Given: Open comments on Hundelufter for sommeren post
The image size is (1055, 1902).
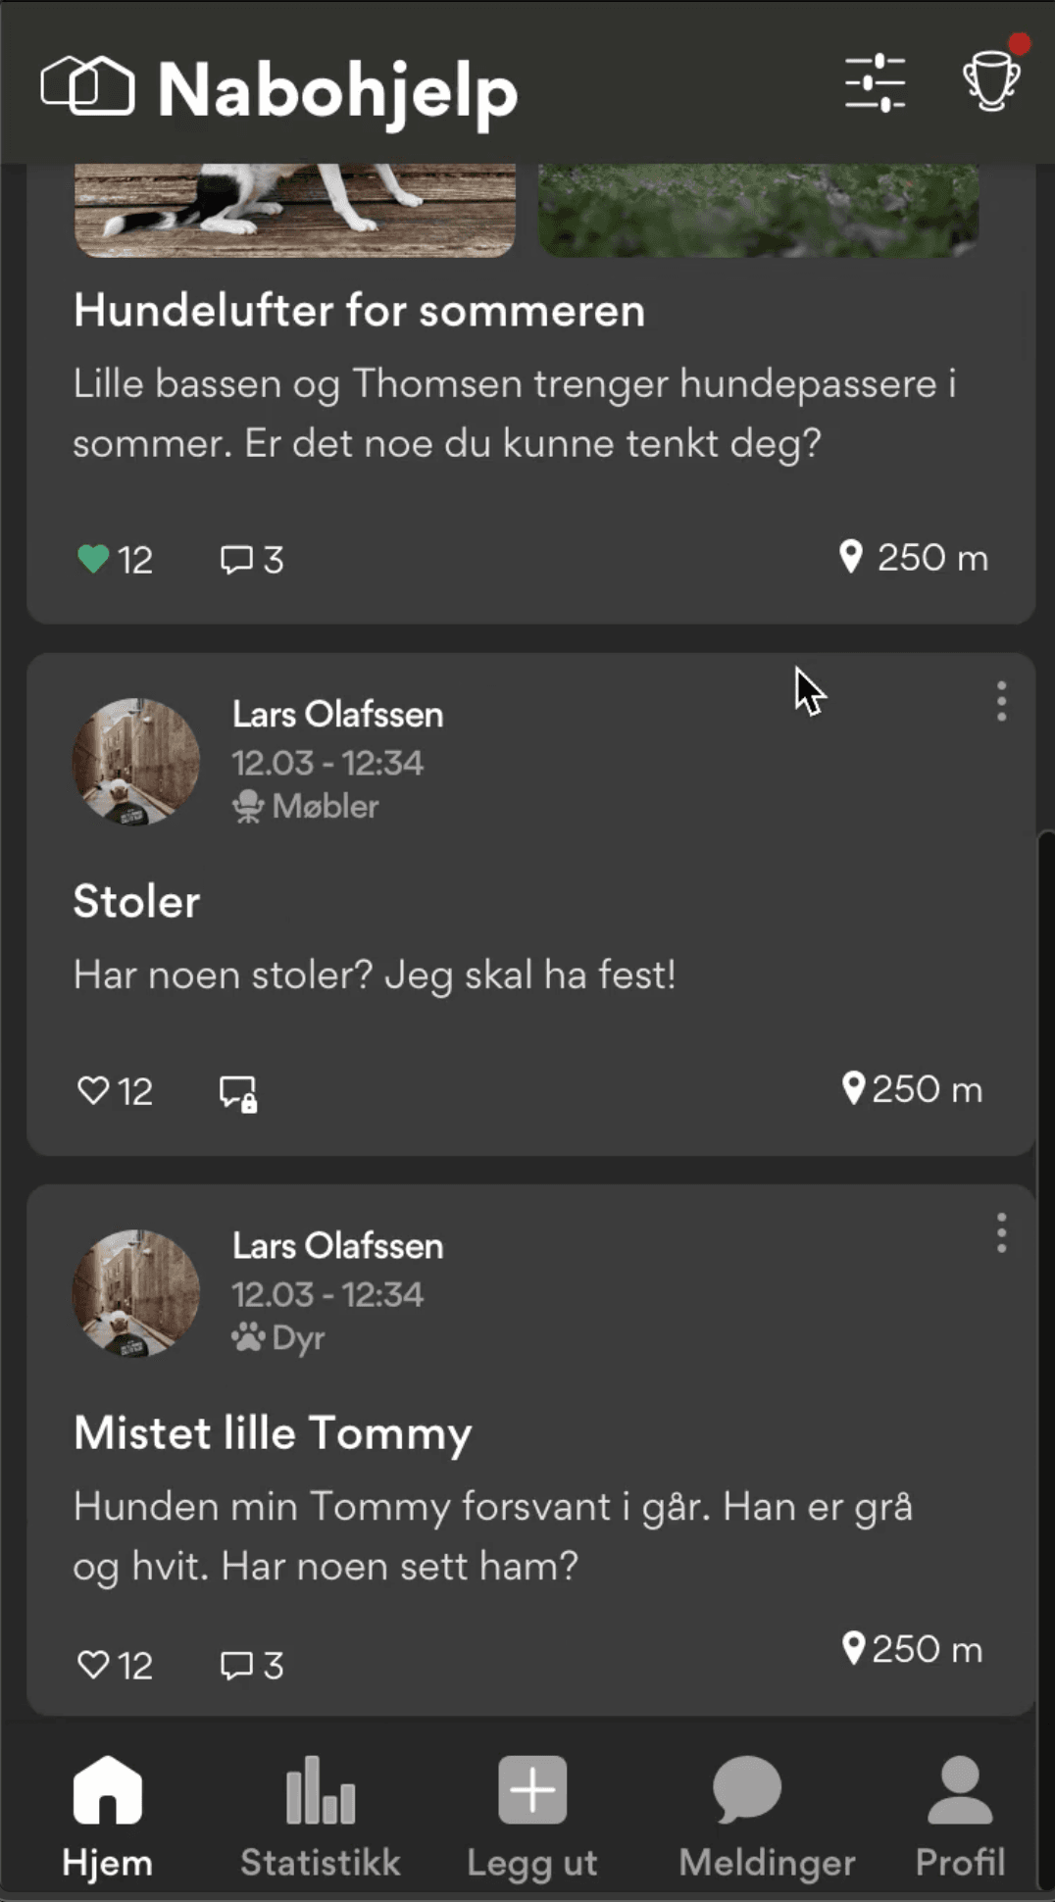Looking at the screenshot, I should click(237, 560).
